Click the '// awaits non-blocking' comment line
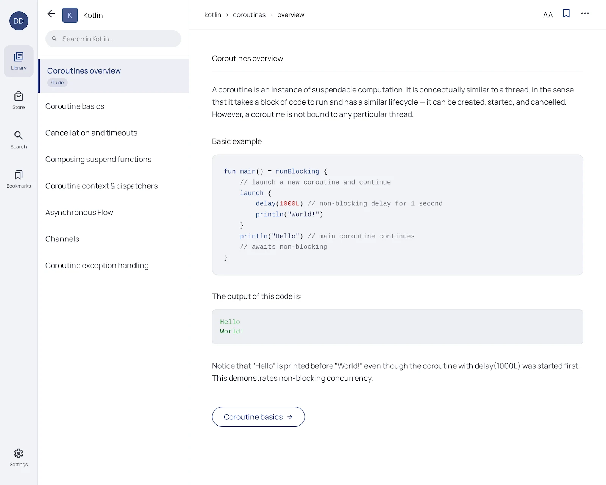The height and width of the screenshot is (485, 606). [283, 247]
